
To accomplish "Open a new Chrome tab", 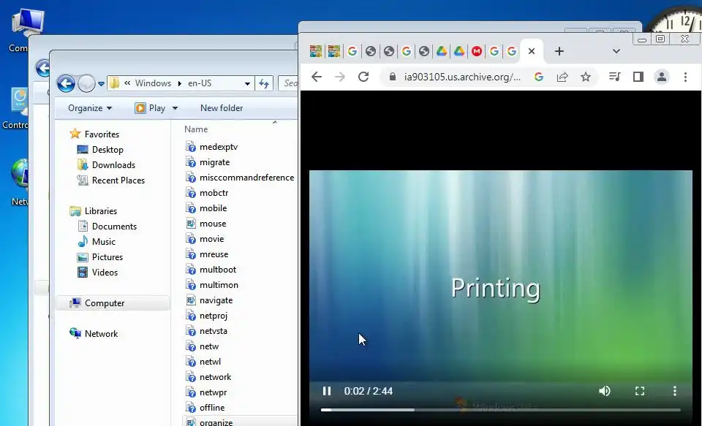I will [x=559, y=51].
